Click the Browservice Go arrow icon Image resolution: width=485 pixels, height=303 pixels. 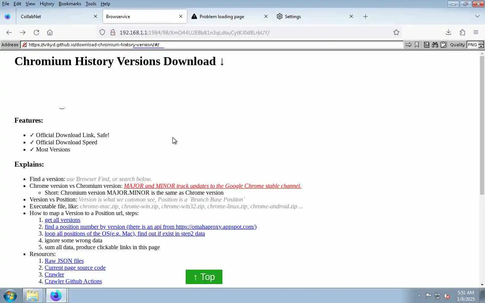[x=408, y=45]
